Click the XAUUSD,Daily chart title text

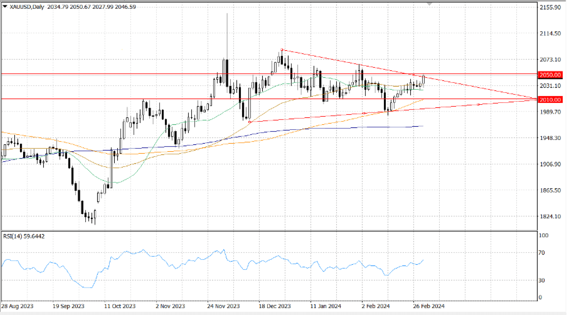tap(27, 7)
